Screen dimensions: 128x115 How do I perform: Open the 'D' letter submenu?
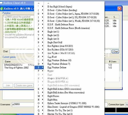pyautogui.click(x=39, y=64)
